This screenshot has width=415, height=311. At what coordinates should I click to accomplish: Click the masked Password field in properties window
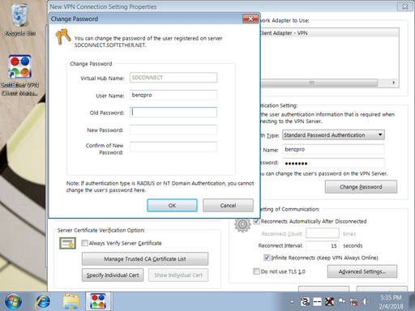(x=333, y=163)
